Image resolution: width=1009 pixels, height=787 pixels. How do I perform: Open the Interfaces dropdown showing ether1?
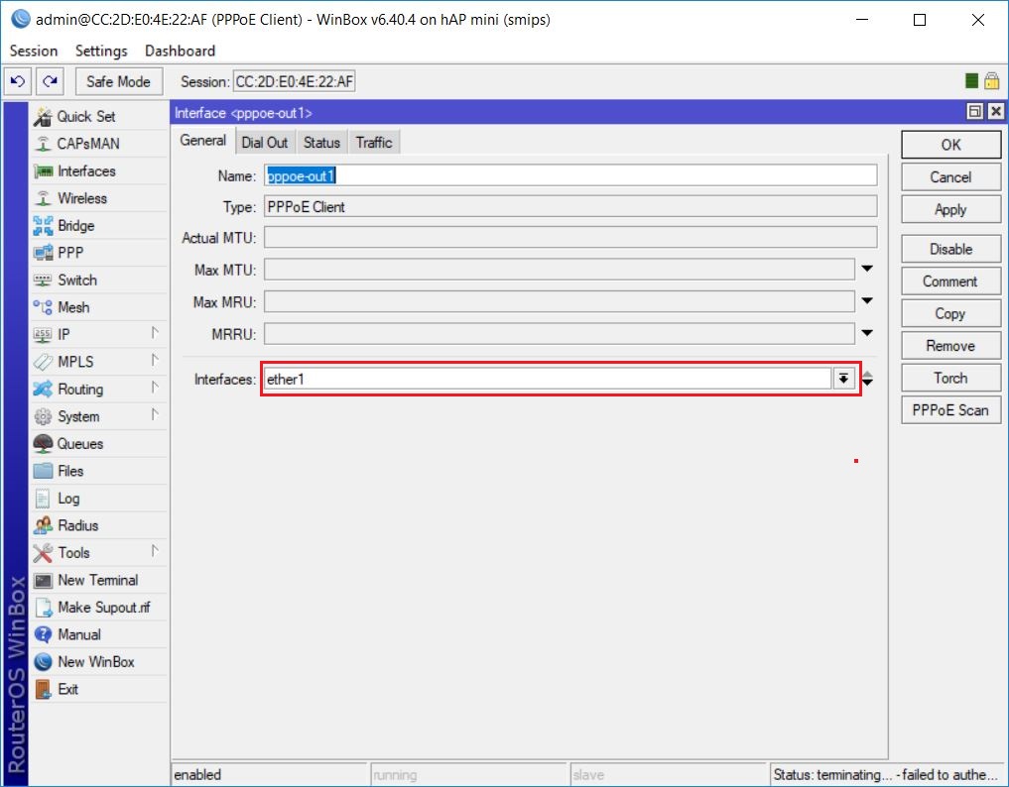pos(843,378)
